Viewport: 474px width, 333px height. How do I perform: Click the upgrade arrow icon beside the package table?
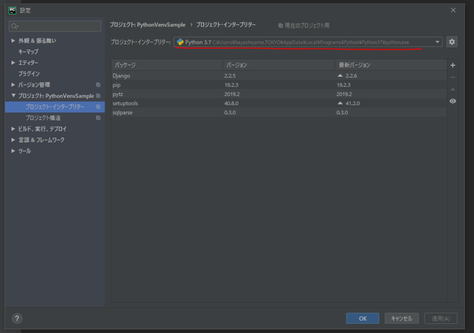(x=453, y=89)
